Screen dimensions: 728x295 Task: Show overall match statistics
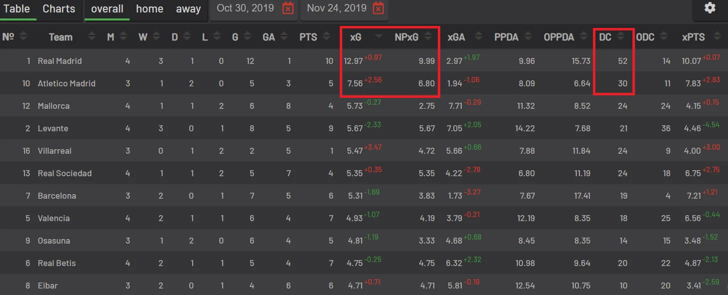tap(107, 9)
